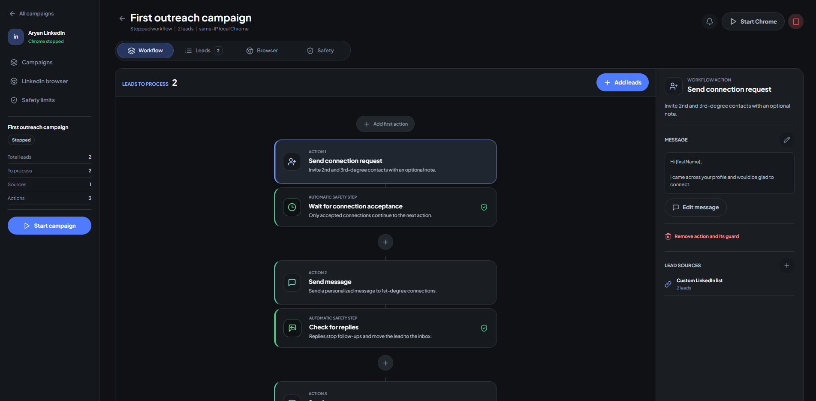Add a lead source with the plus icon

coord(787,265)
